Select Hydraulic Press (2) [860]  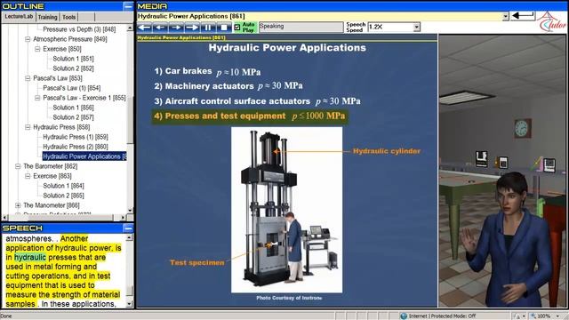click(76, 147)
